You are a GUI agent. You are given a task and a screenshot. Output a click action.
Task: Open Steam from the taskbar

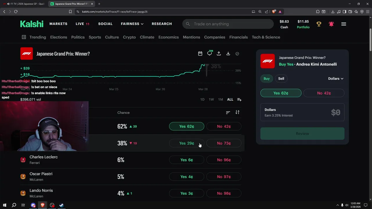(x=62, y=205)
